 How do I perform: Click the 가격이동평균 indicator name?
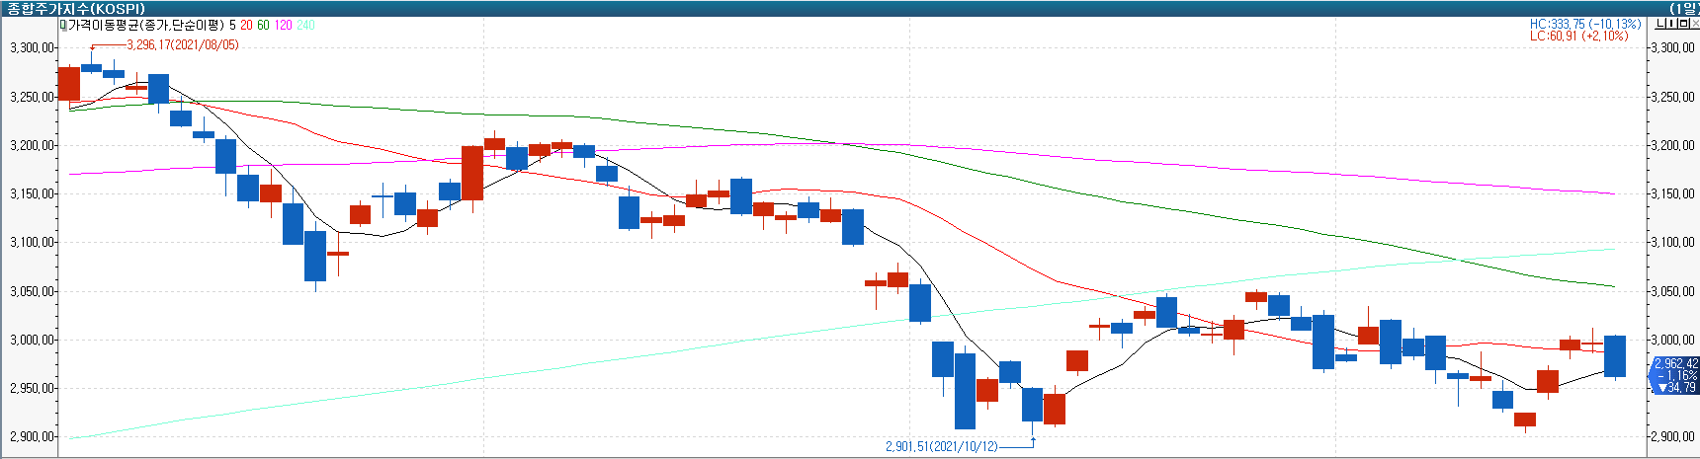[x=145, y=25]
